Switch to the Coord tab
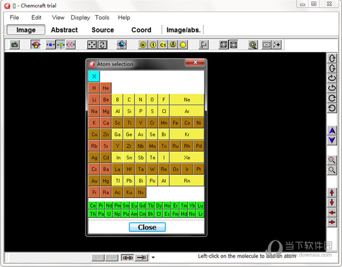The image size is (342, 267). tap(141, 30)
